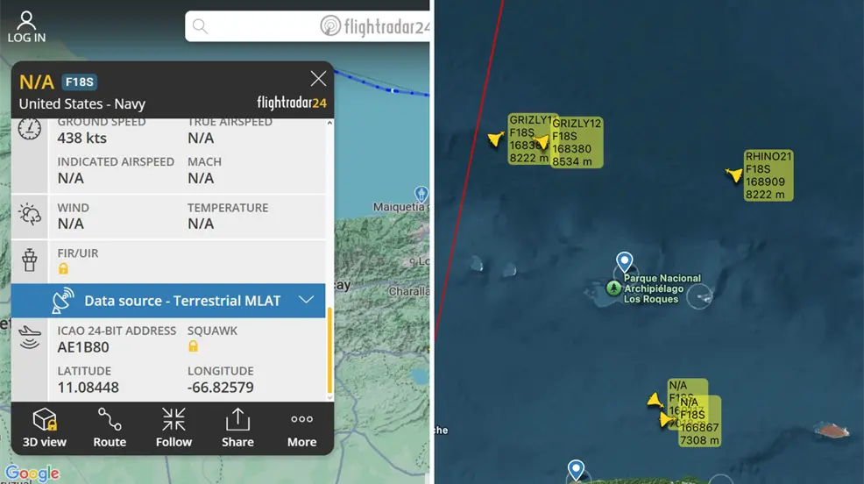Image resolution: width=864 pixels, height=484 pixels.
Task: Click the Los Roques park pin
Action: [x=624, y=262]
